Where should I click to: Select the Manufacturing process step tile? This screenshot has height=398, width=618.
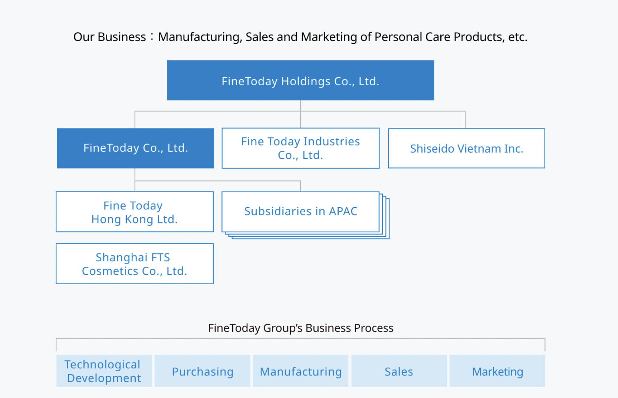[300, 371]
